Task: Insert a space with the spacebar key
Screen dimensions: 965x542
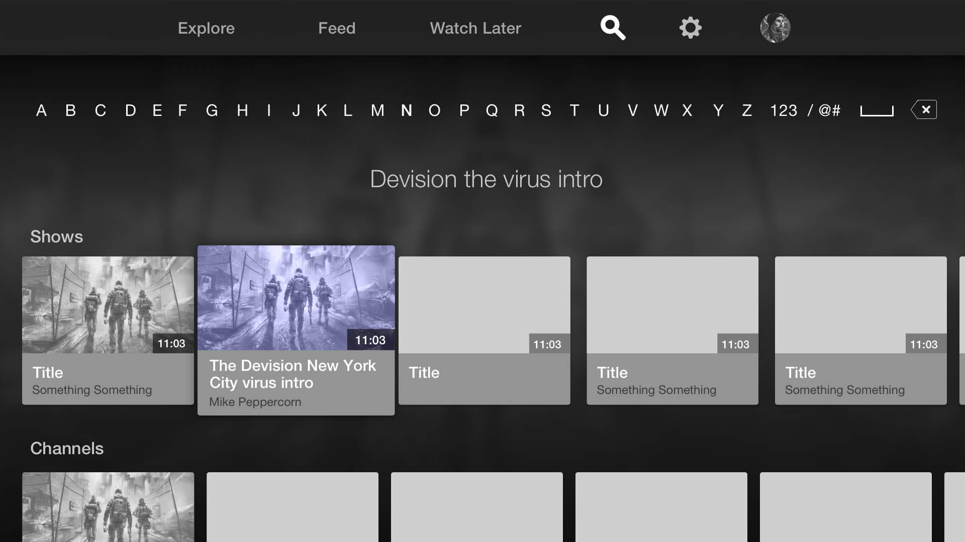Action: click(x=877, y=111)
